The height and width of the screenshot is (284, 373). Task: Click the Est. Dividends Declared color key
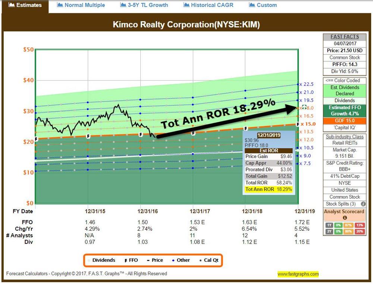pyautogui.click(x=345, y=91)
